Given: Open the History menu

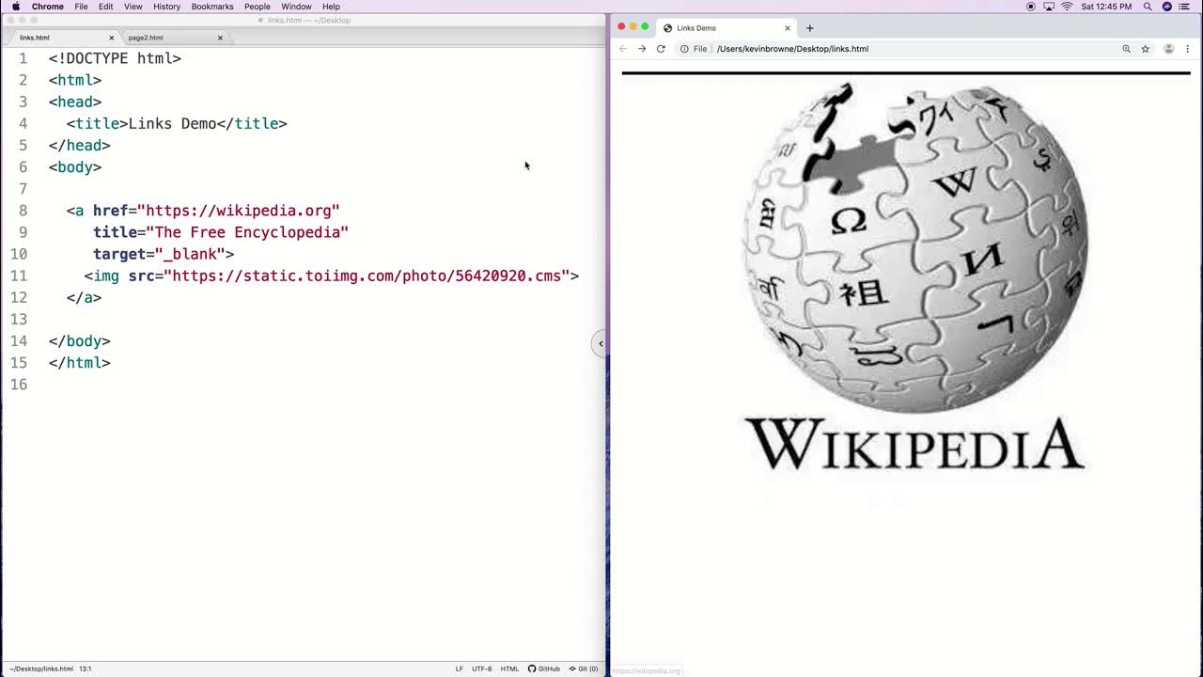Looking at the screenshot, I should point(166,7).
